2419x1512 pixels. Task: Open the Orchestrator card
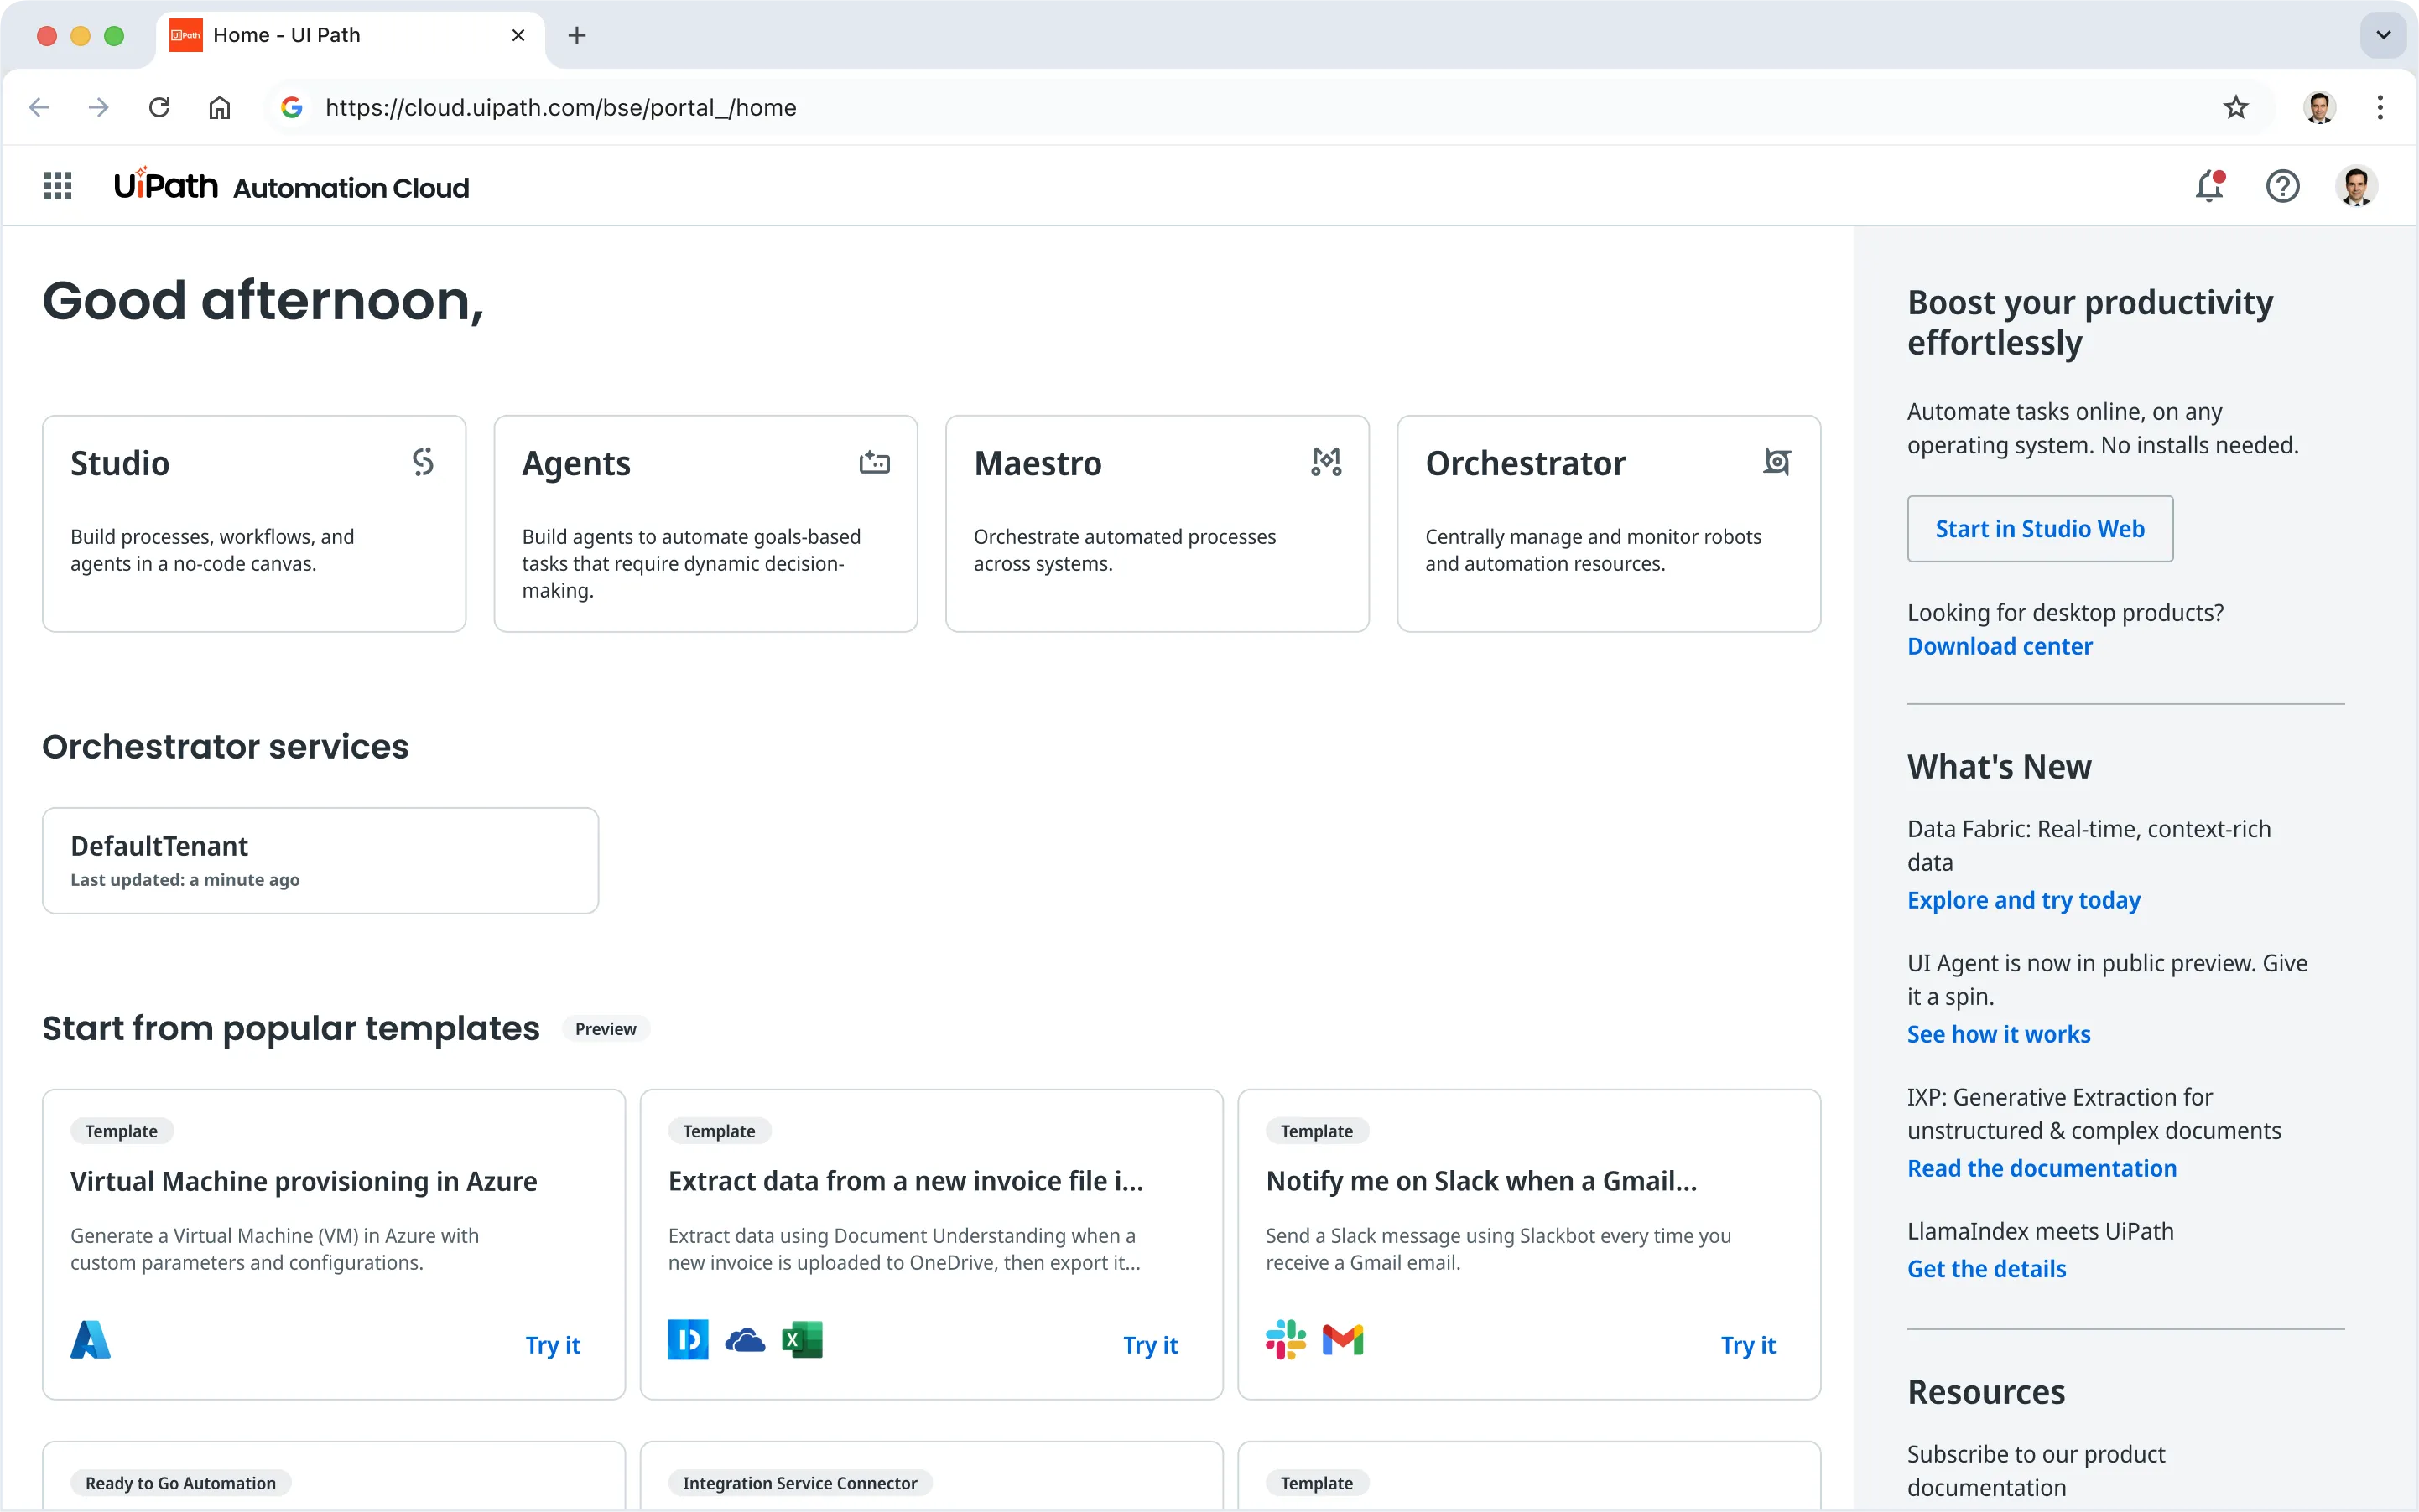tap(1608, 524)
